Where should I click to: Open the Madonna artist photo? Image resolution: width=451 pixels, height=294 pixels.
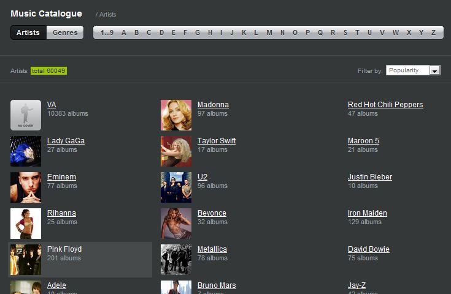(x=176, y=115)
